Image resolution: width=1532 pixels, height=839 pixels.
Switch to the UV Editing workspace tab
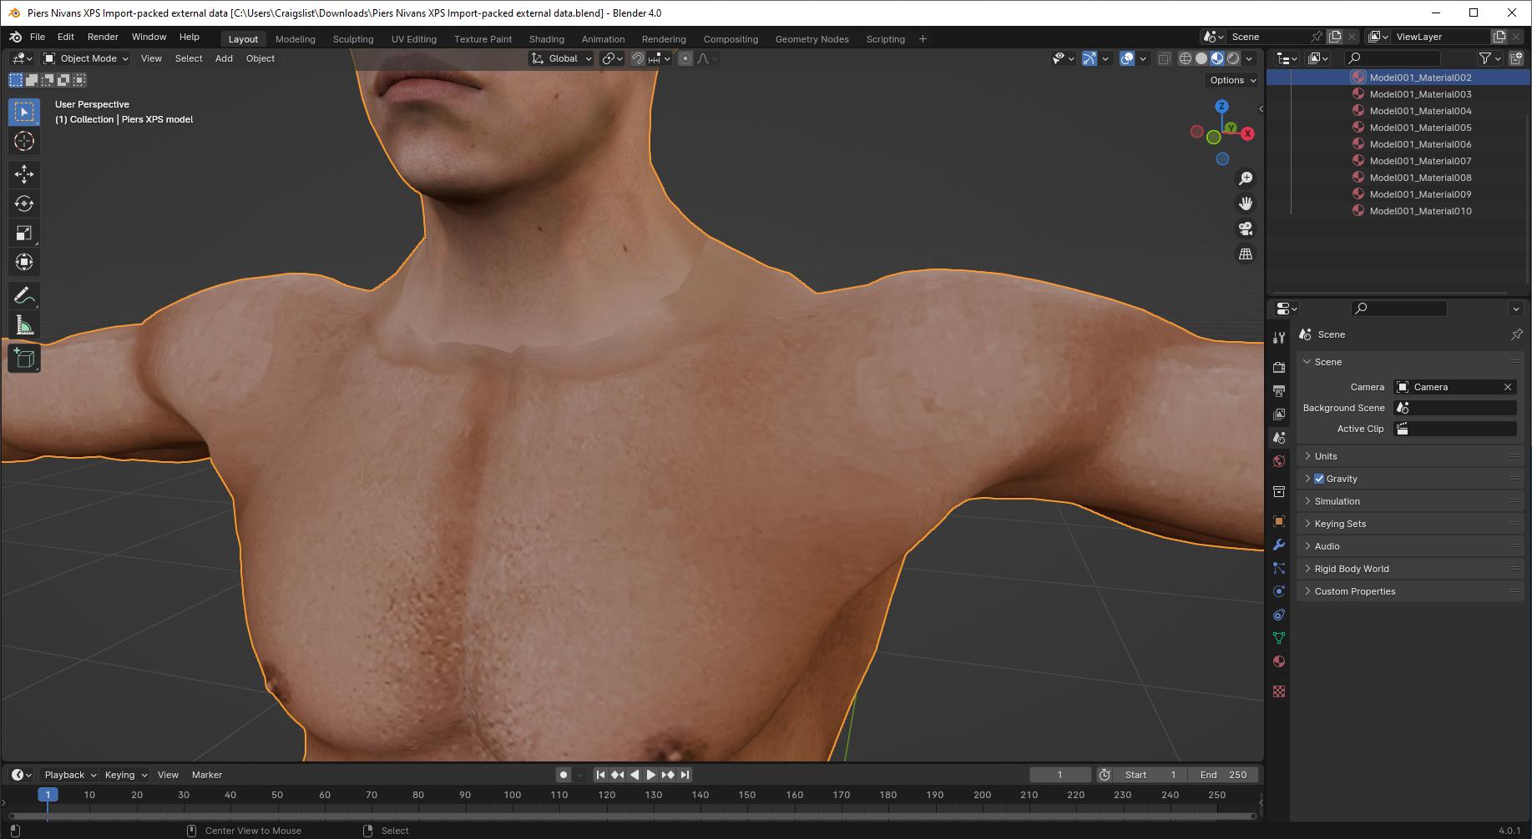click(414, 39)
